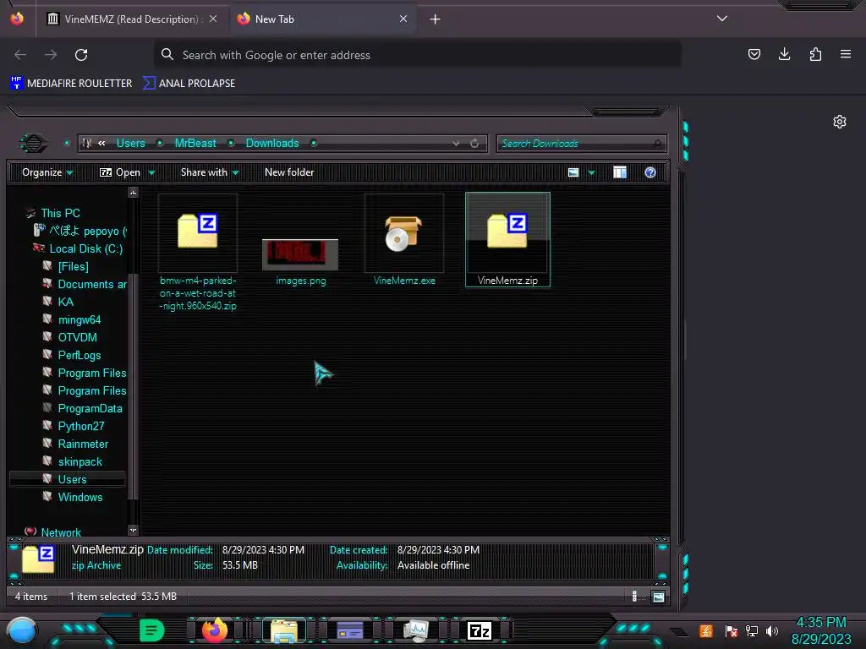This screenshot has height=649, width=866.
Task: Click the browser forward arrow
Action: (x=51, y=55)
